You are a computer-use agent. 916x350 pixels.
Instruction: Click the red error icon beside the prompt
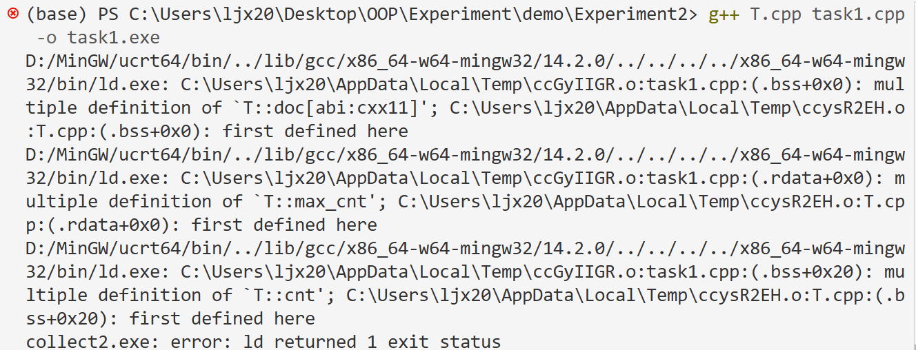(12, 13)
